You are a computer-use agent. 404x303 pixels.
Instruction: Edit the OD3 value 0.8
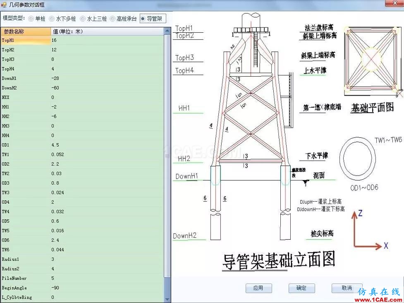107,183
